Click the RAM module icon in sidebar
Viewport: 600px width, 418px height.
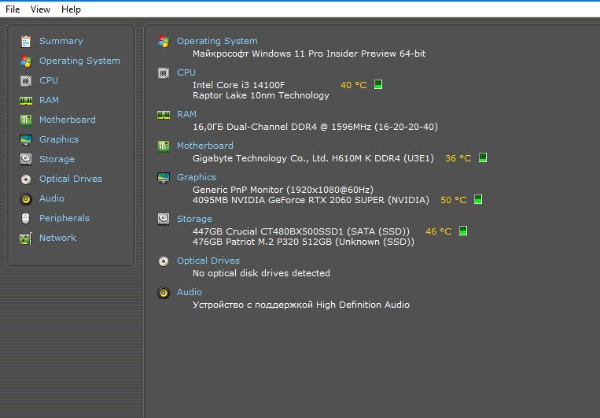[x=26, y=101]
